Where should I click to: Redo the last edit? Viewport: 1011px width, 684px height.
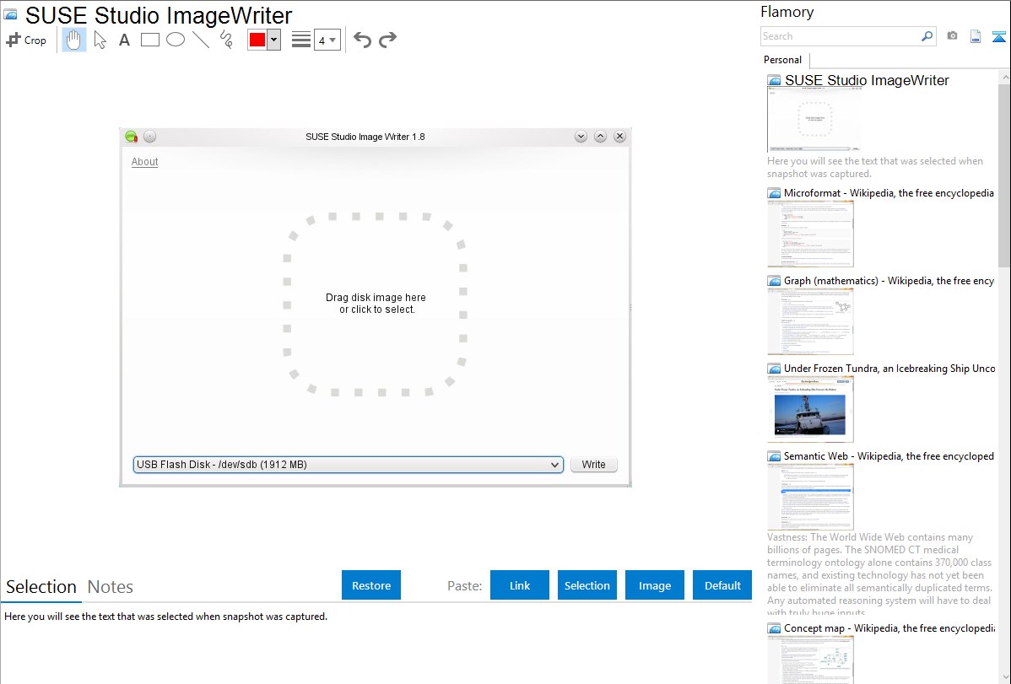[387, 40]
